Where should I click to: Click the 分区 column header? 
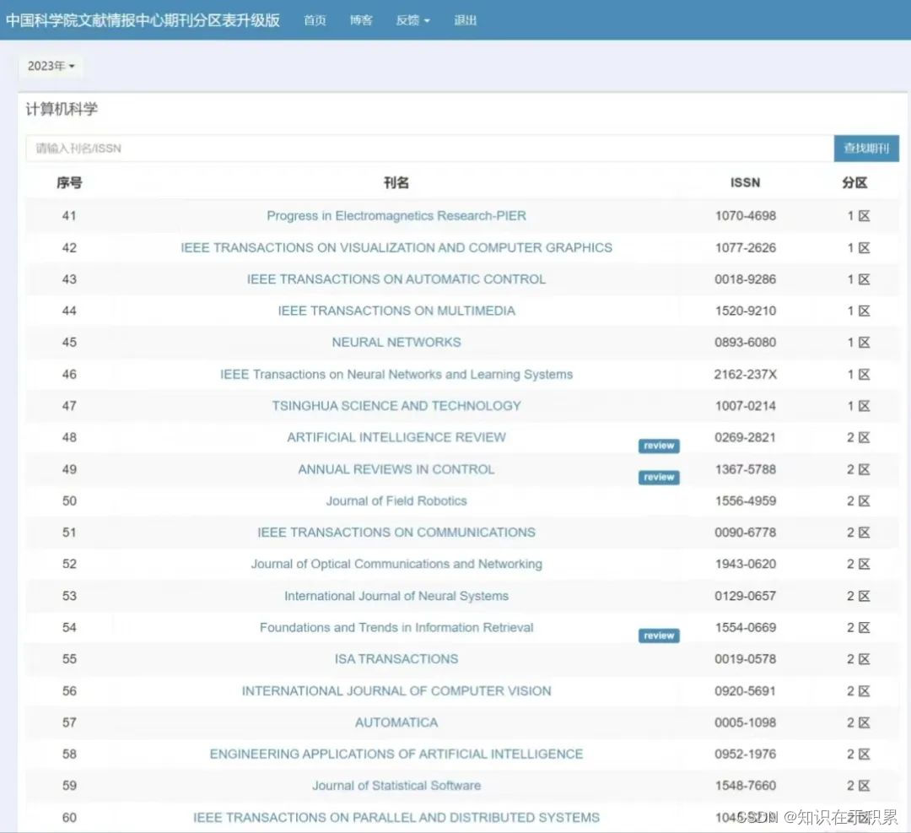(x=854, y=182)
